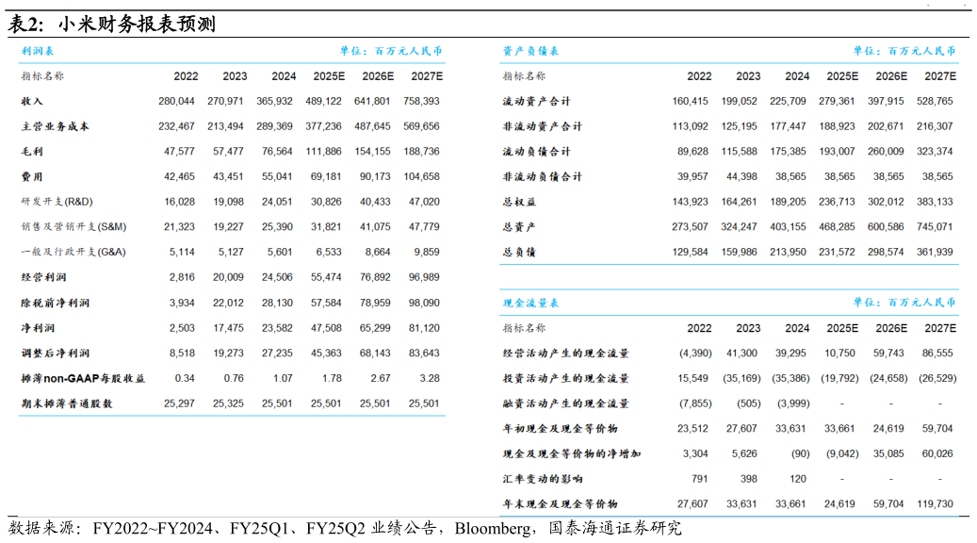Click the 研发开支(R&D) row label
977x543 pixels.
pyautogui.click(x=57, y=202)
